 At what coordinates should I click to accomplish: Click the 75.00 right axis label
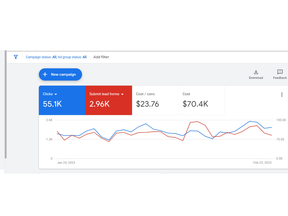tap(280, 139)
